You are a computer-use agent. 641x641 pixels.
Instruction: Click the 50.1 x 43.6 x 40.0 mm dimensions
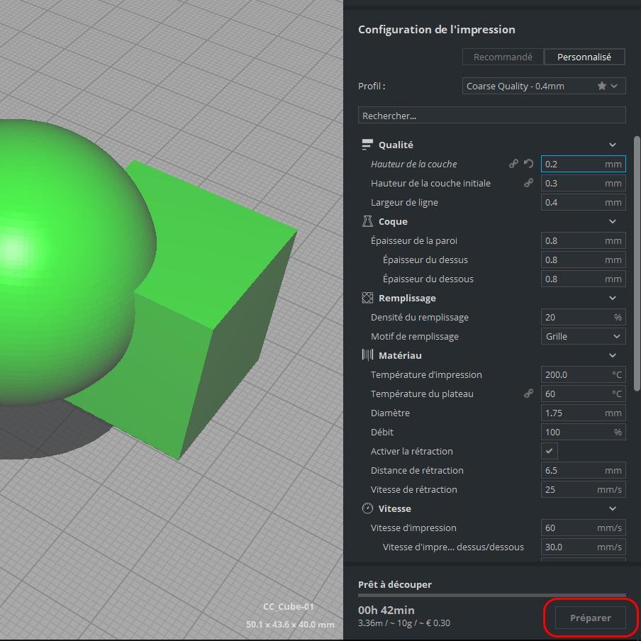[x=290, y=624]
